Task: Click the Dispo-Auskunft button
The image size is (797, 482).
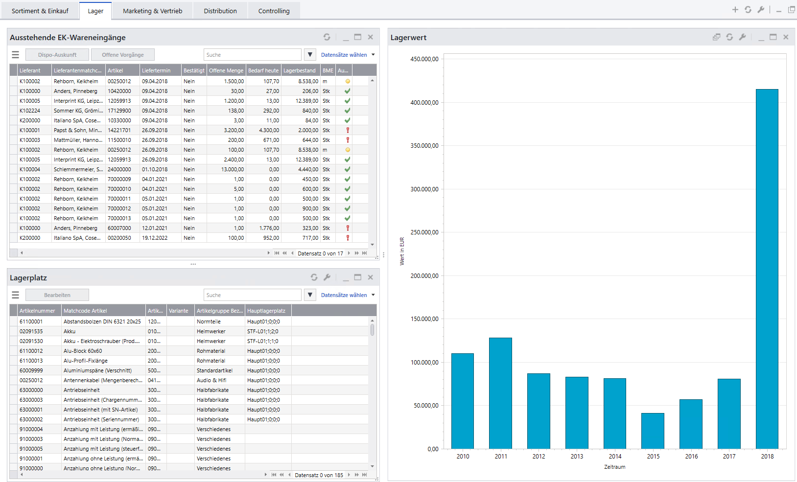Action: coord(57,55)
